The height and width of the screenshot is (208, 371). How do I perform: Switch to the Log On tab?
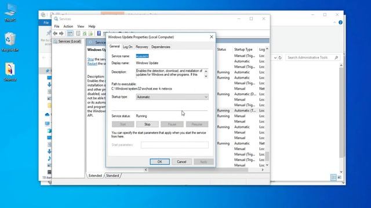(128, 47)
